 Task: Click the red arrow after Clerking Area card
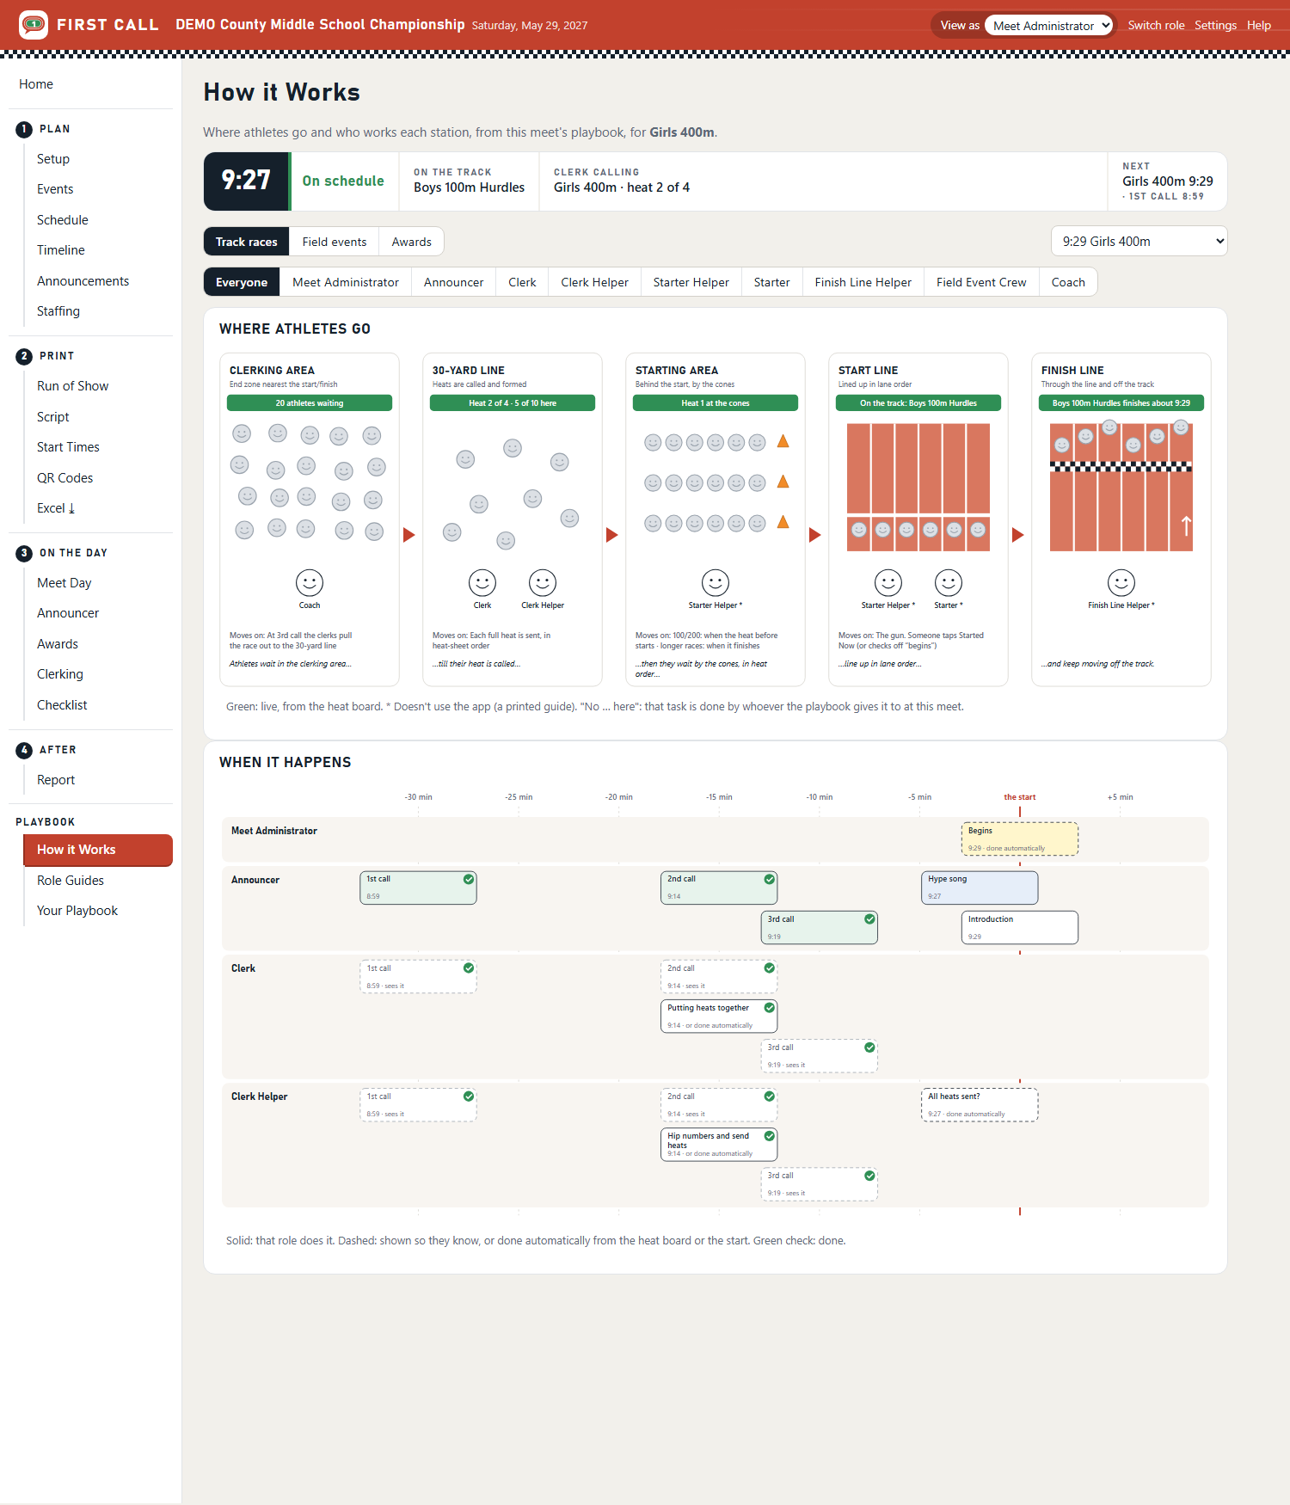pyautogui.click(x=409, y=535)
